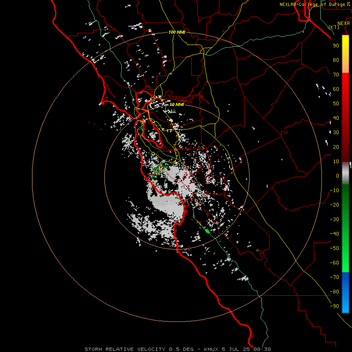Click the positive "40" scale value

click(336, 118)
